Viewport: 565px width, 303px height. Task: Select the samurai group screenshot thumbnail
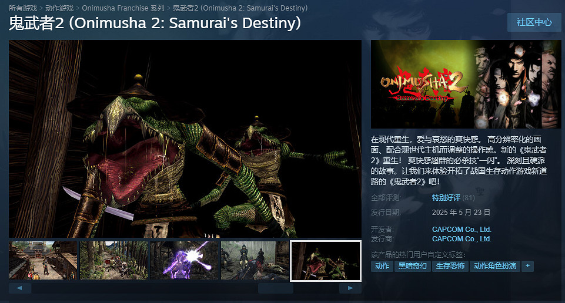pos(255,261)
